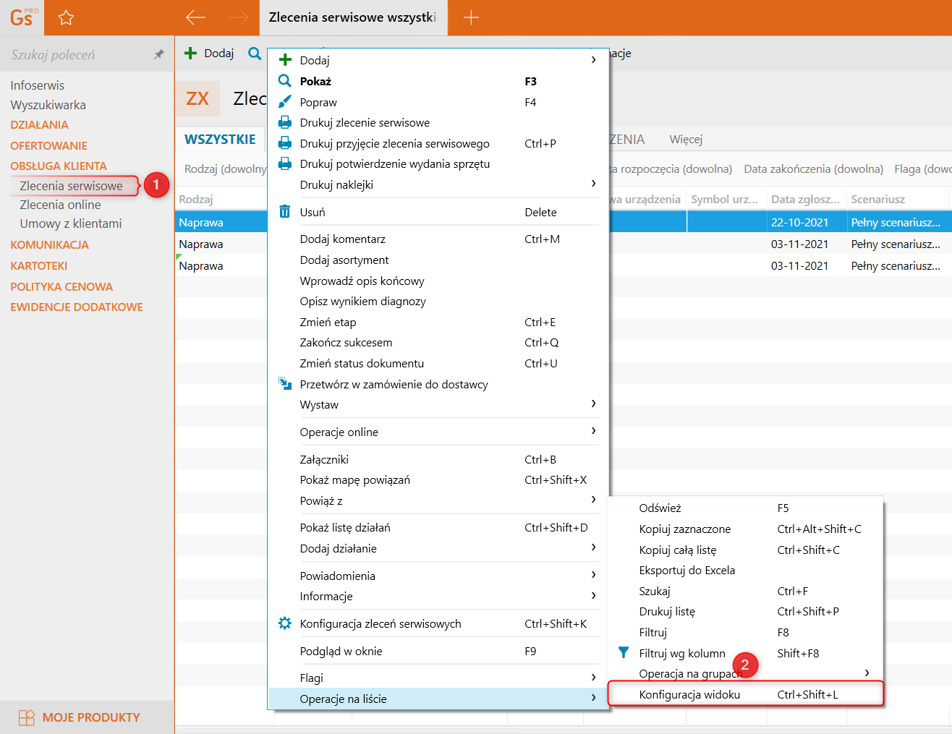The image size is (952, 734).
Task: Click the favorites star icon
Action: click(x=66, y=17)
